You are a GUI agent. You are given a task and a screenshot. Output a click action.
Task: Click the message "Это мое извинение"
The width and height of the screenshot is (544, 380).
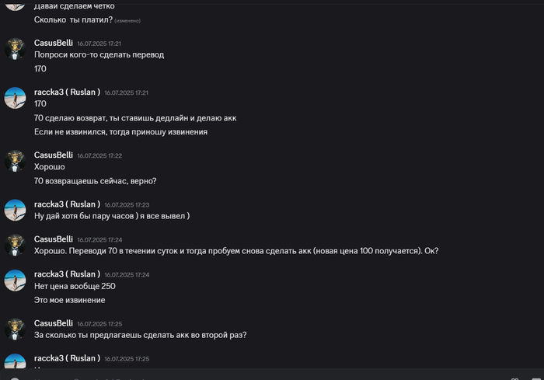pos(69,300)
